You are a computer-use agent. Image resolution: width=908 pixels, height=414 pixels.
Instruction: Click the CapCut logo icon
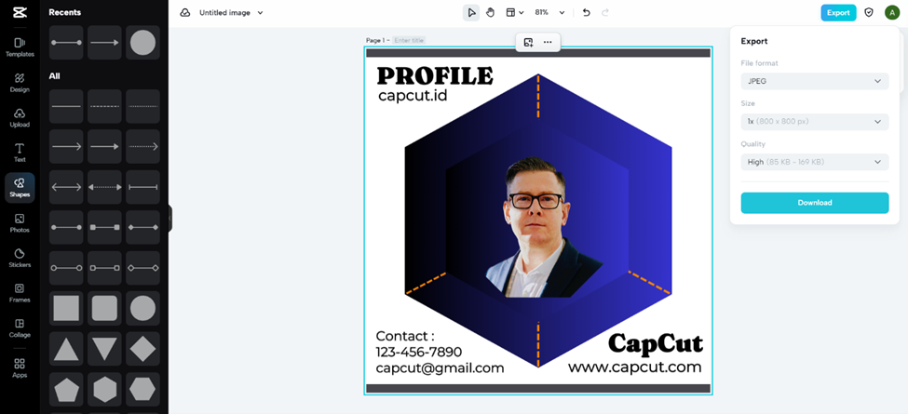[20, 13]
